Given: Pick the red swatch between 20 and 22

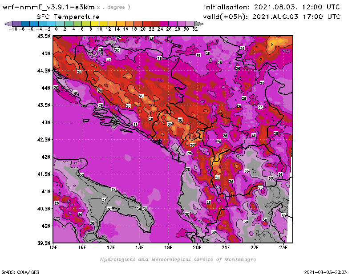Looking at the screenshot, I should 147,24.
